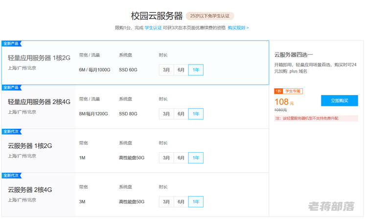Click 高性能盘50G in the 云服务器 2核4G row

[132, 202]
